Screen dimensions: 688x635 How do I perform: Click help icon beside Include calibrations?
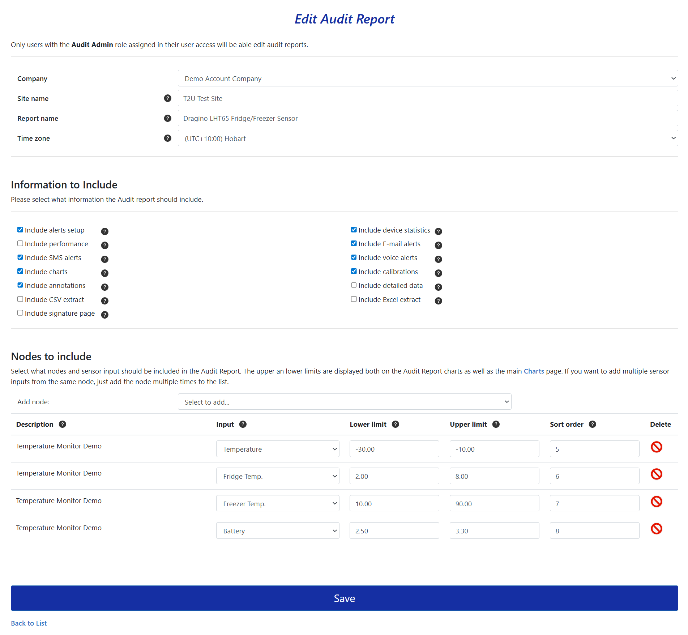click(439, 273)
